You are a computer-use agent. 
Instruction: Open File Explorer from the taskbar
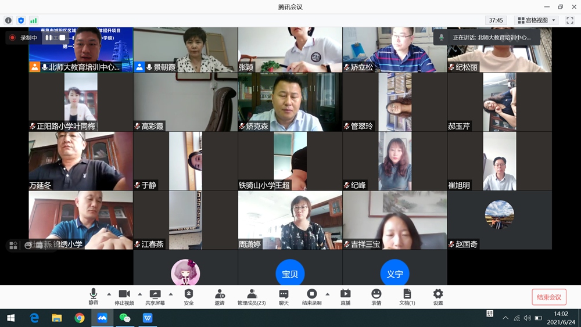click(57, 318)
